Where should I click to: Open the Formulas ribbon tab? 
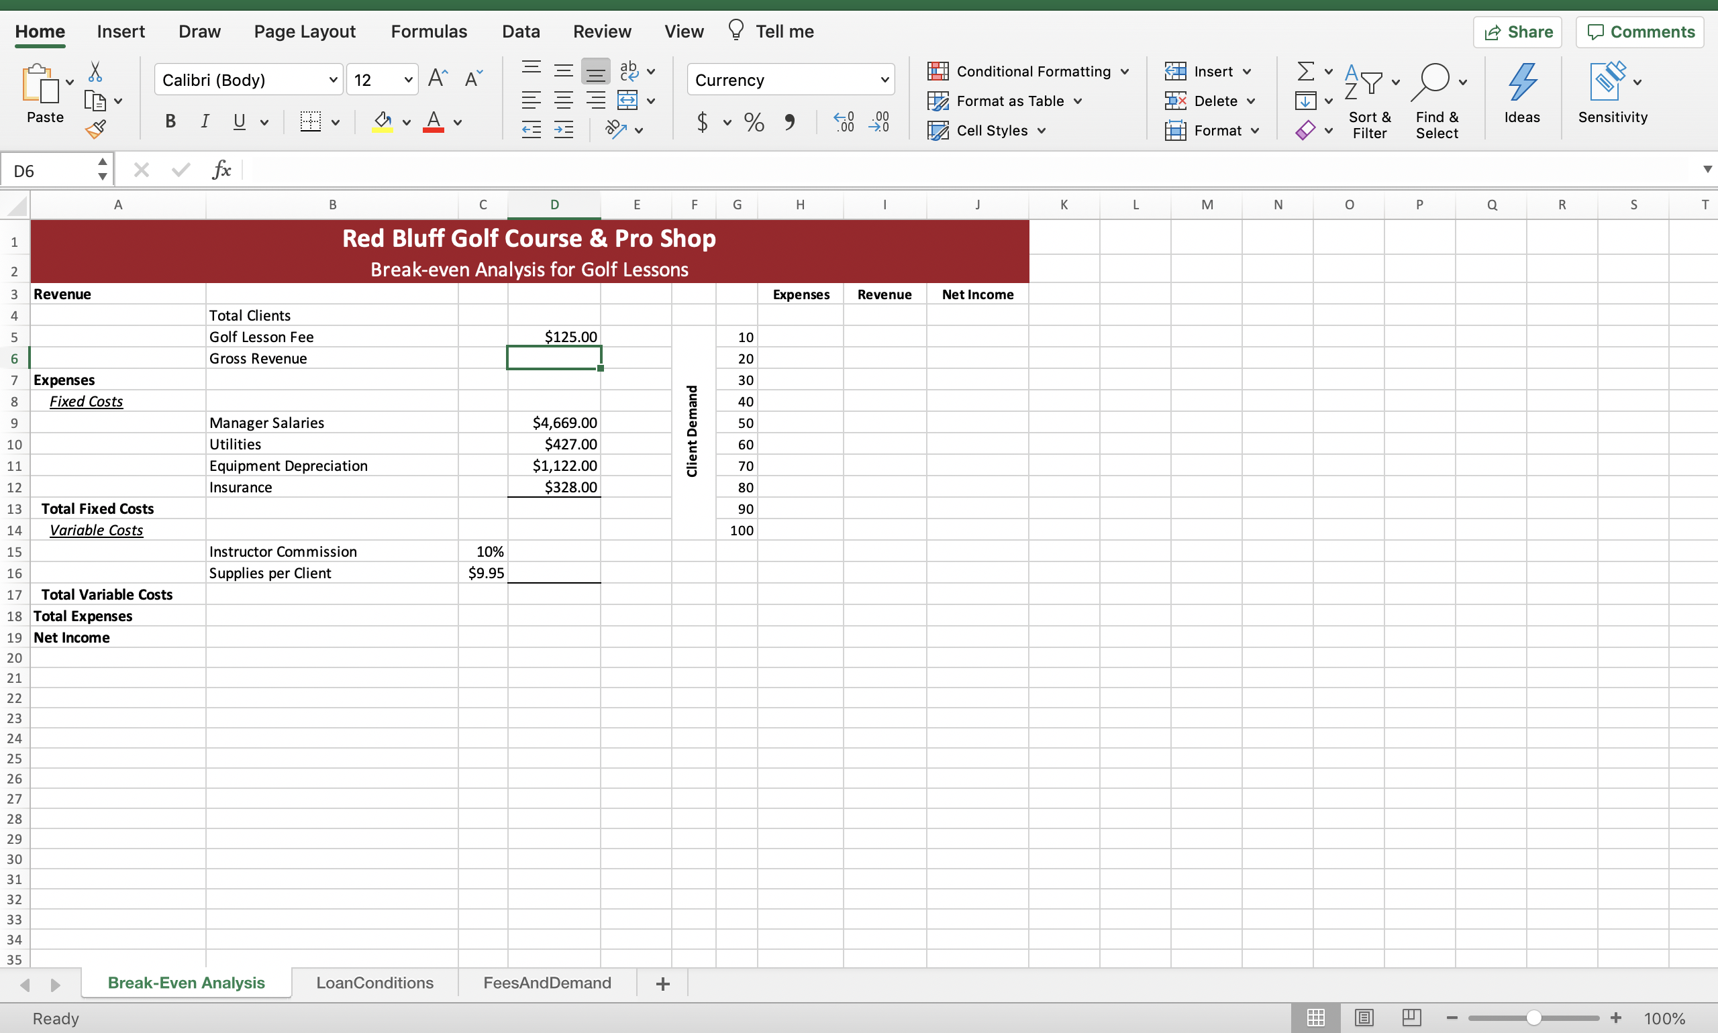point(428,32)
